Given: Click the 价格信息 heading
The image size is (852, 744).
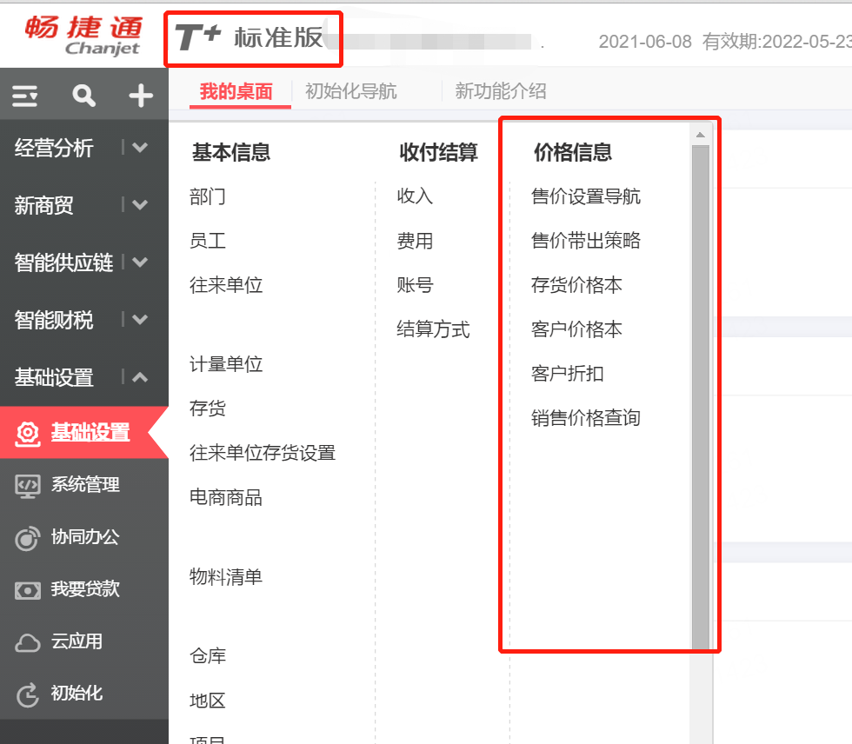Looking at the screenshot, I should [x=573, y=152].
